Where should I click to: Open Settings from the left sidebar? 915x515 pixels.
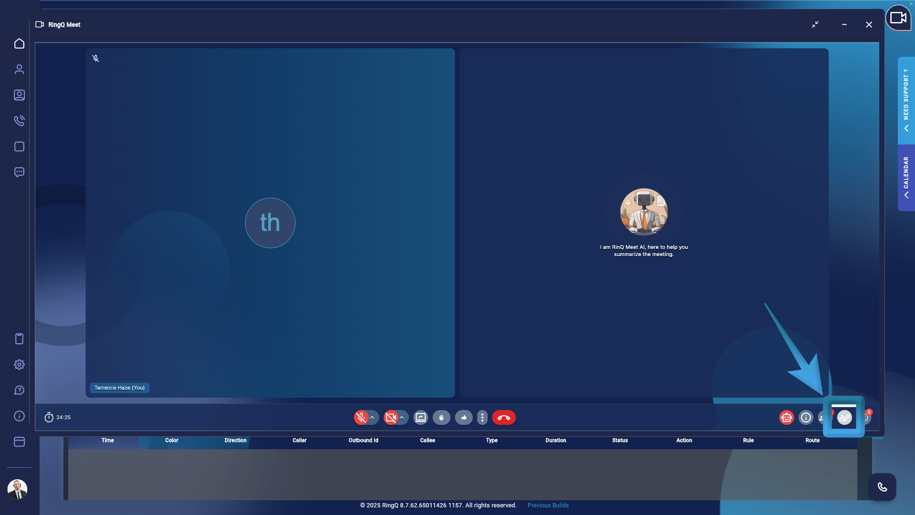tap(19, 364)
